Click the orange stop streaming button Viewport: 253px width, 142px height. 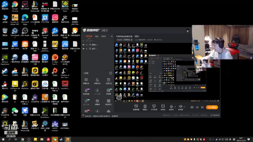click(212, 107)
